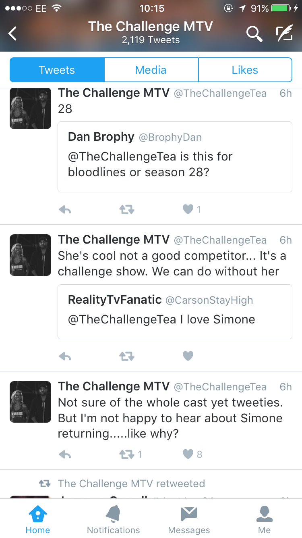
Task: Open the search magnifier icon
Action: tap(254, 34)
